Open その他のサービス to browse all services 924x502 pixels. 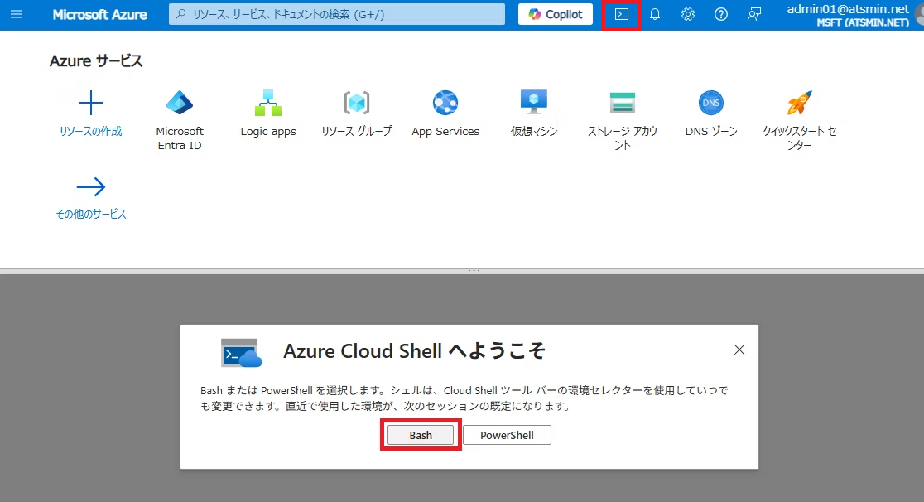(x=91, y=186)
